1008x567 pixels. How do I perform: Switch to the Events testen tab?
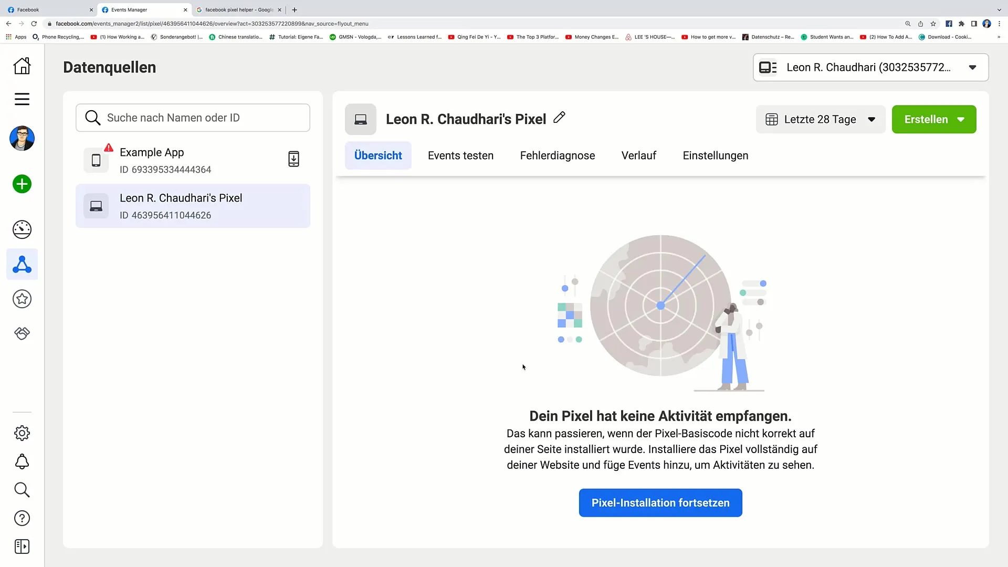pos(460,155)
